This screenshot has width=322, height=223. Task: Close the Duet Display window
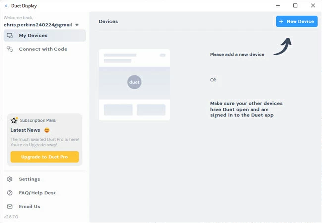[x=313, y=6]
